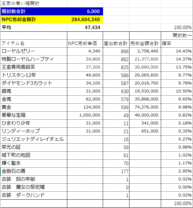Click the 確率 column header cell

click(x=176, y=43)
